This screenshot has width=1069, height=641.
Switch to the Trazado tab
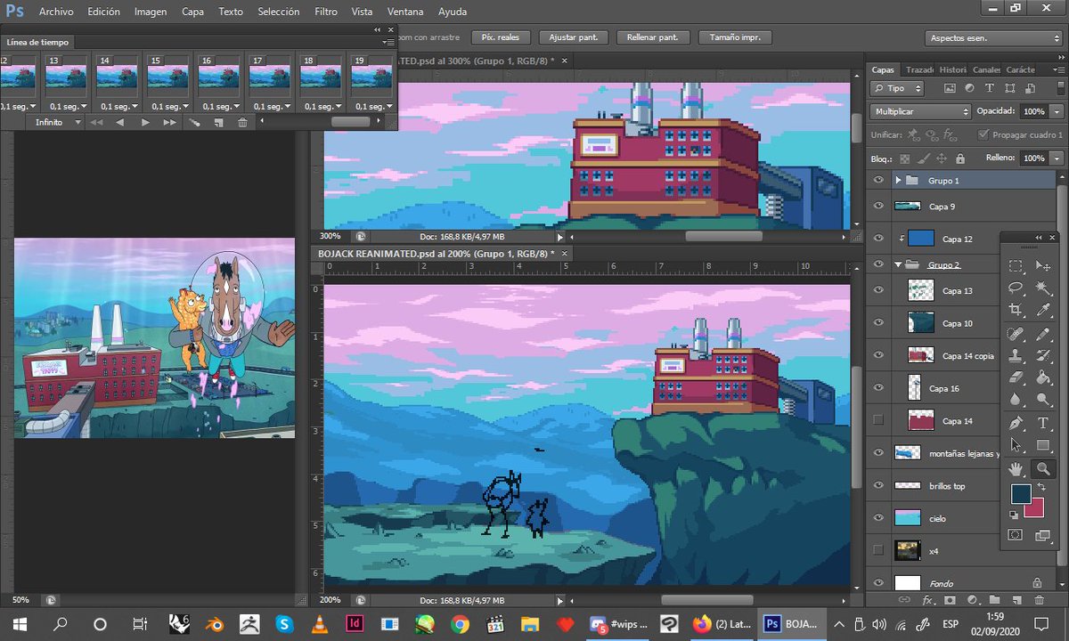[918, 69]
